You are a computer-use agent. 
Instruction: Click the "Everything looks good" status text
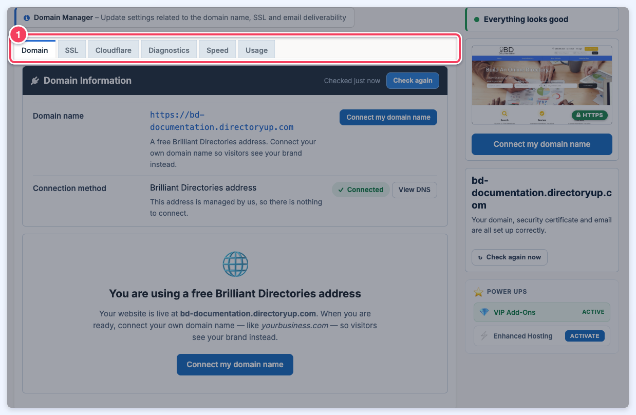pos(526,20)
